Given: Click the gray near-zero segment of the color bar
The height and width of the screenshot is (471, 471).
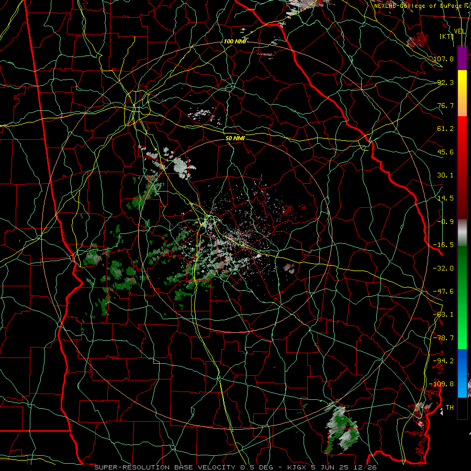Looking at the screenshot, I should coord(462,233).
